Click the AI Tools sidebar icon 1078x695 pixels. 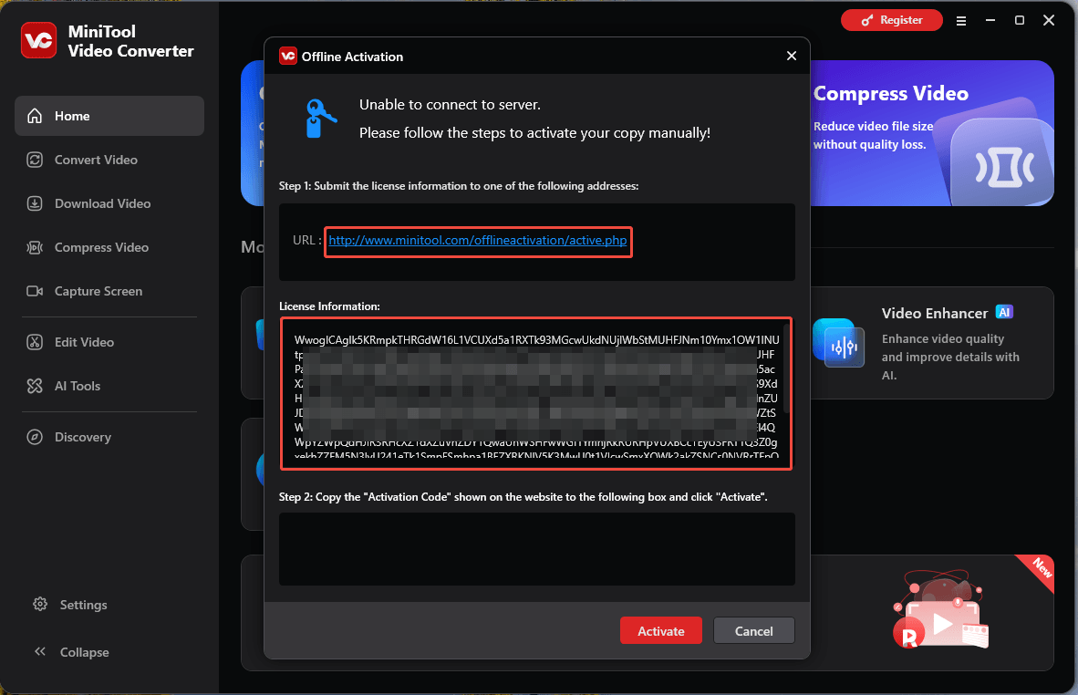click(35, 387)
